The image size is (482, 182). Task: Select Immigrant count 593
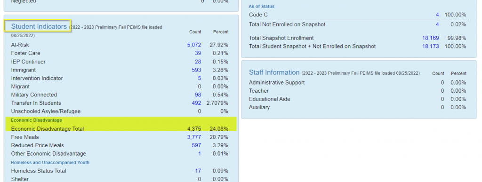[196, 70]
